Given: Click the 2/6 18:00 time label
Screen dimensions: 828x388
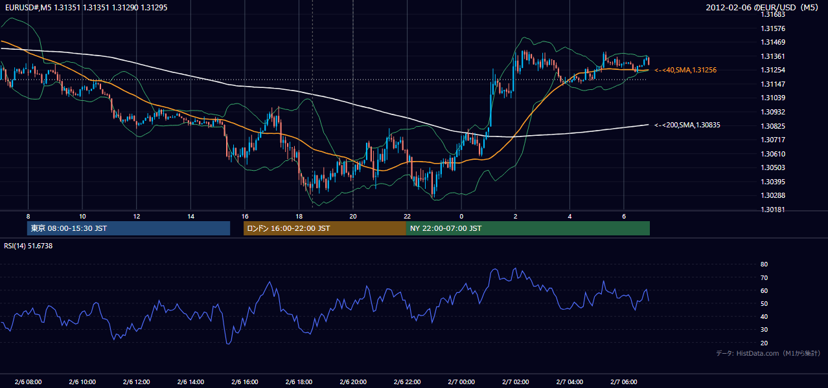Looking at the screenshot, I should (x=299, y=382).
